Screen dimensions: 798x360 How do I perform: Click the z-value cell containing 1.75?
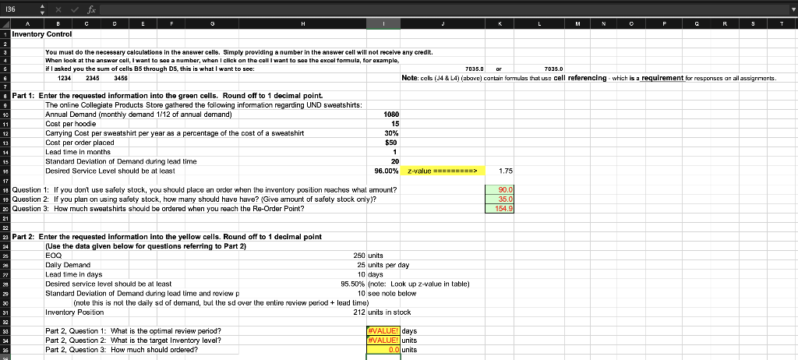[500, 171]
